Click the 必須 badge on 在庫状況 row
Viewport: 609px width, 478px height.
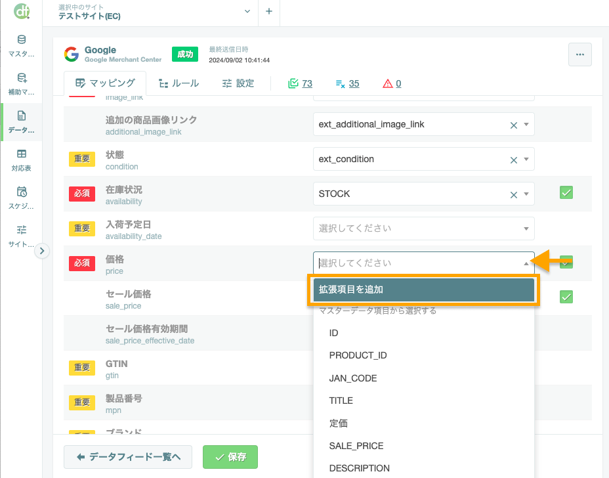pos(82,194)
